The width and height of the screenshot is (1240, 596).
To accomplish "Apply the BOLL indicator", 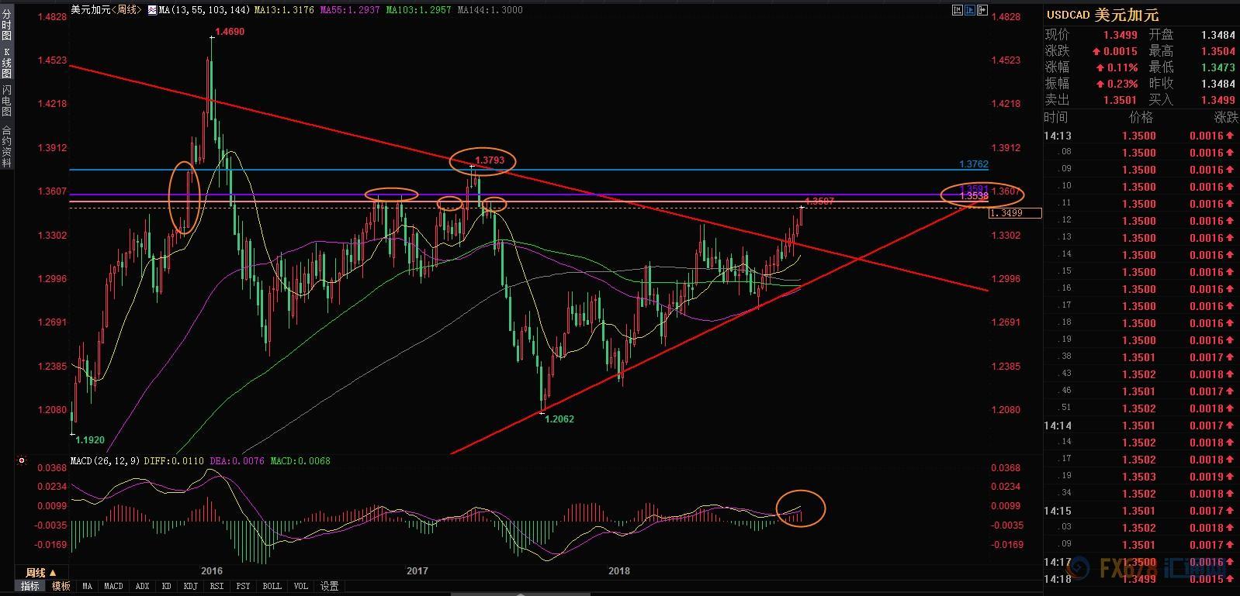I will click(272, 586).
